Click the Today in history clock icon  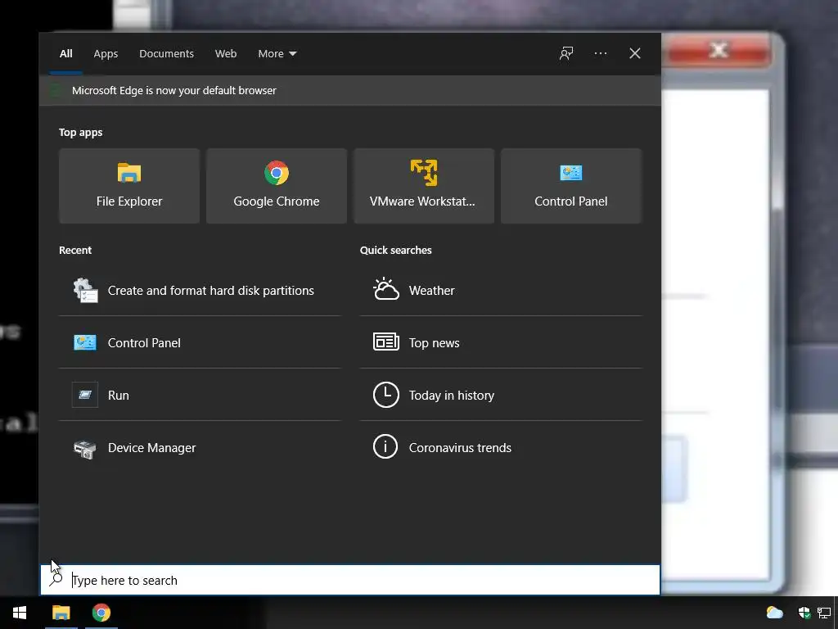tap(386, 395)
